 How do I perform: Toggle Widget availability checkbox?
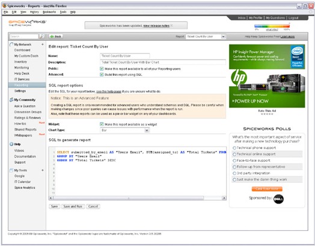(102, 125)
